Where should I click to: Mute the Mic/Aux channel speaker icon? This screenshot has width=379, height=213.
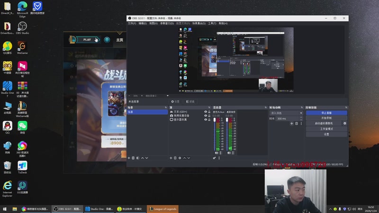point(217,153)
